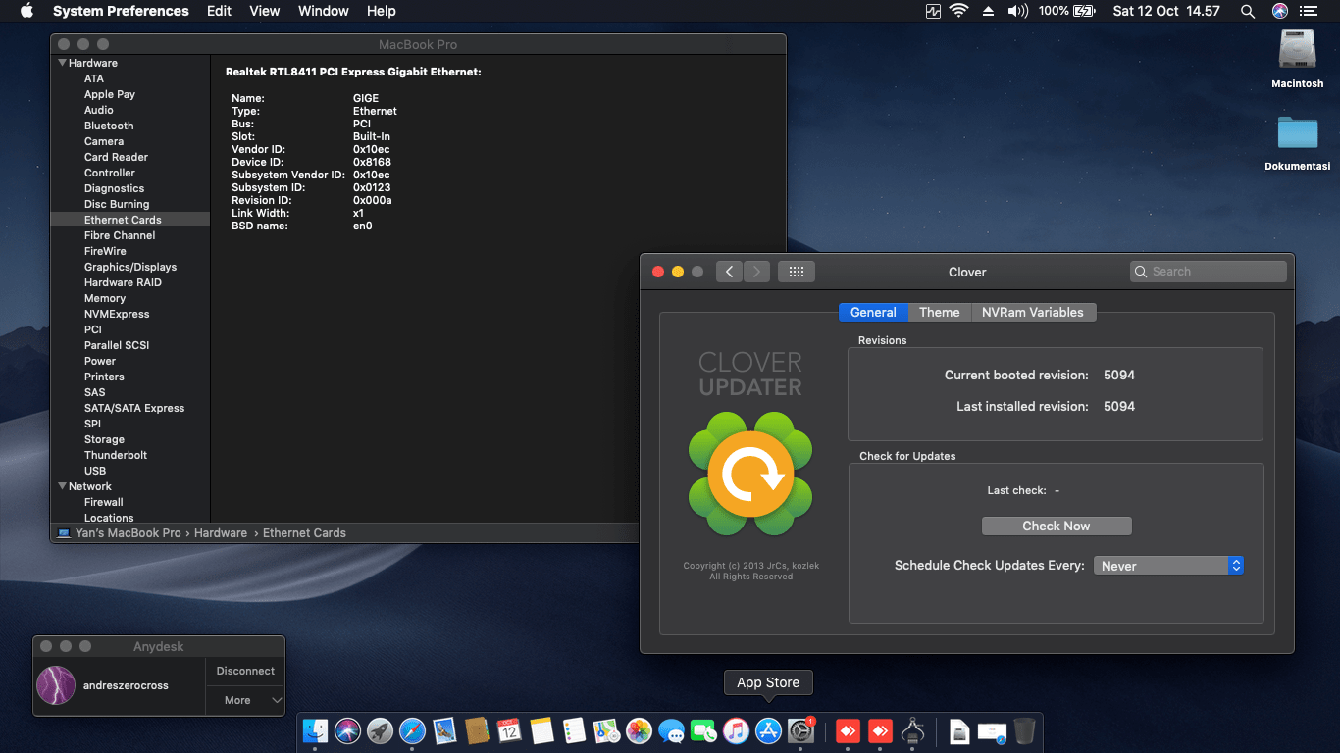Click the Wi-Fi icon in the menu bar

coord(958,11)
